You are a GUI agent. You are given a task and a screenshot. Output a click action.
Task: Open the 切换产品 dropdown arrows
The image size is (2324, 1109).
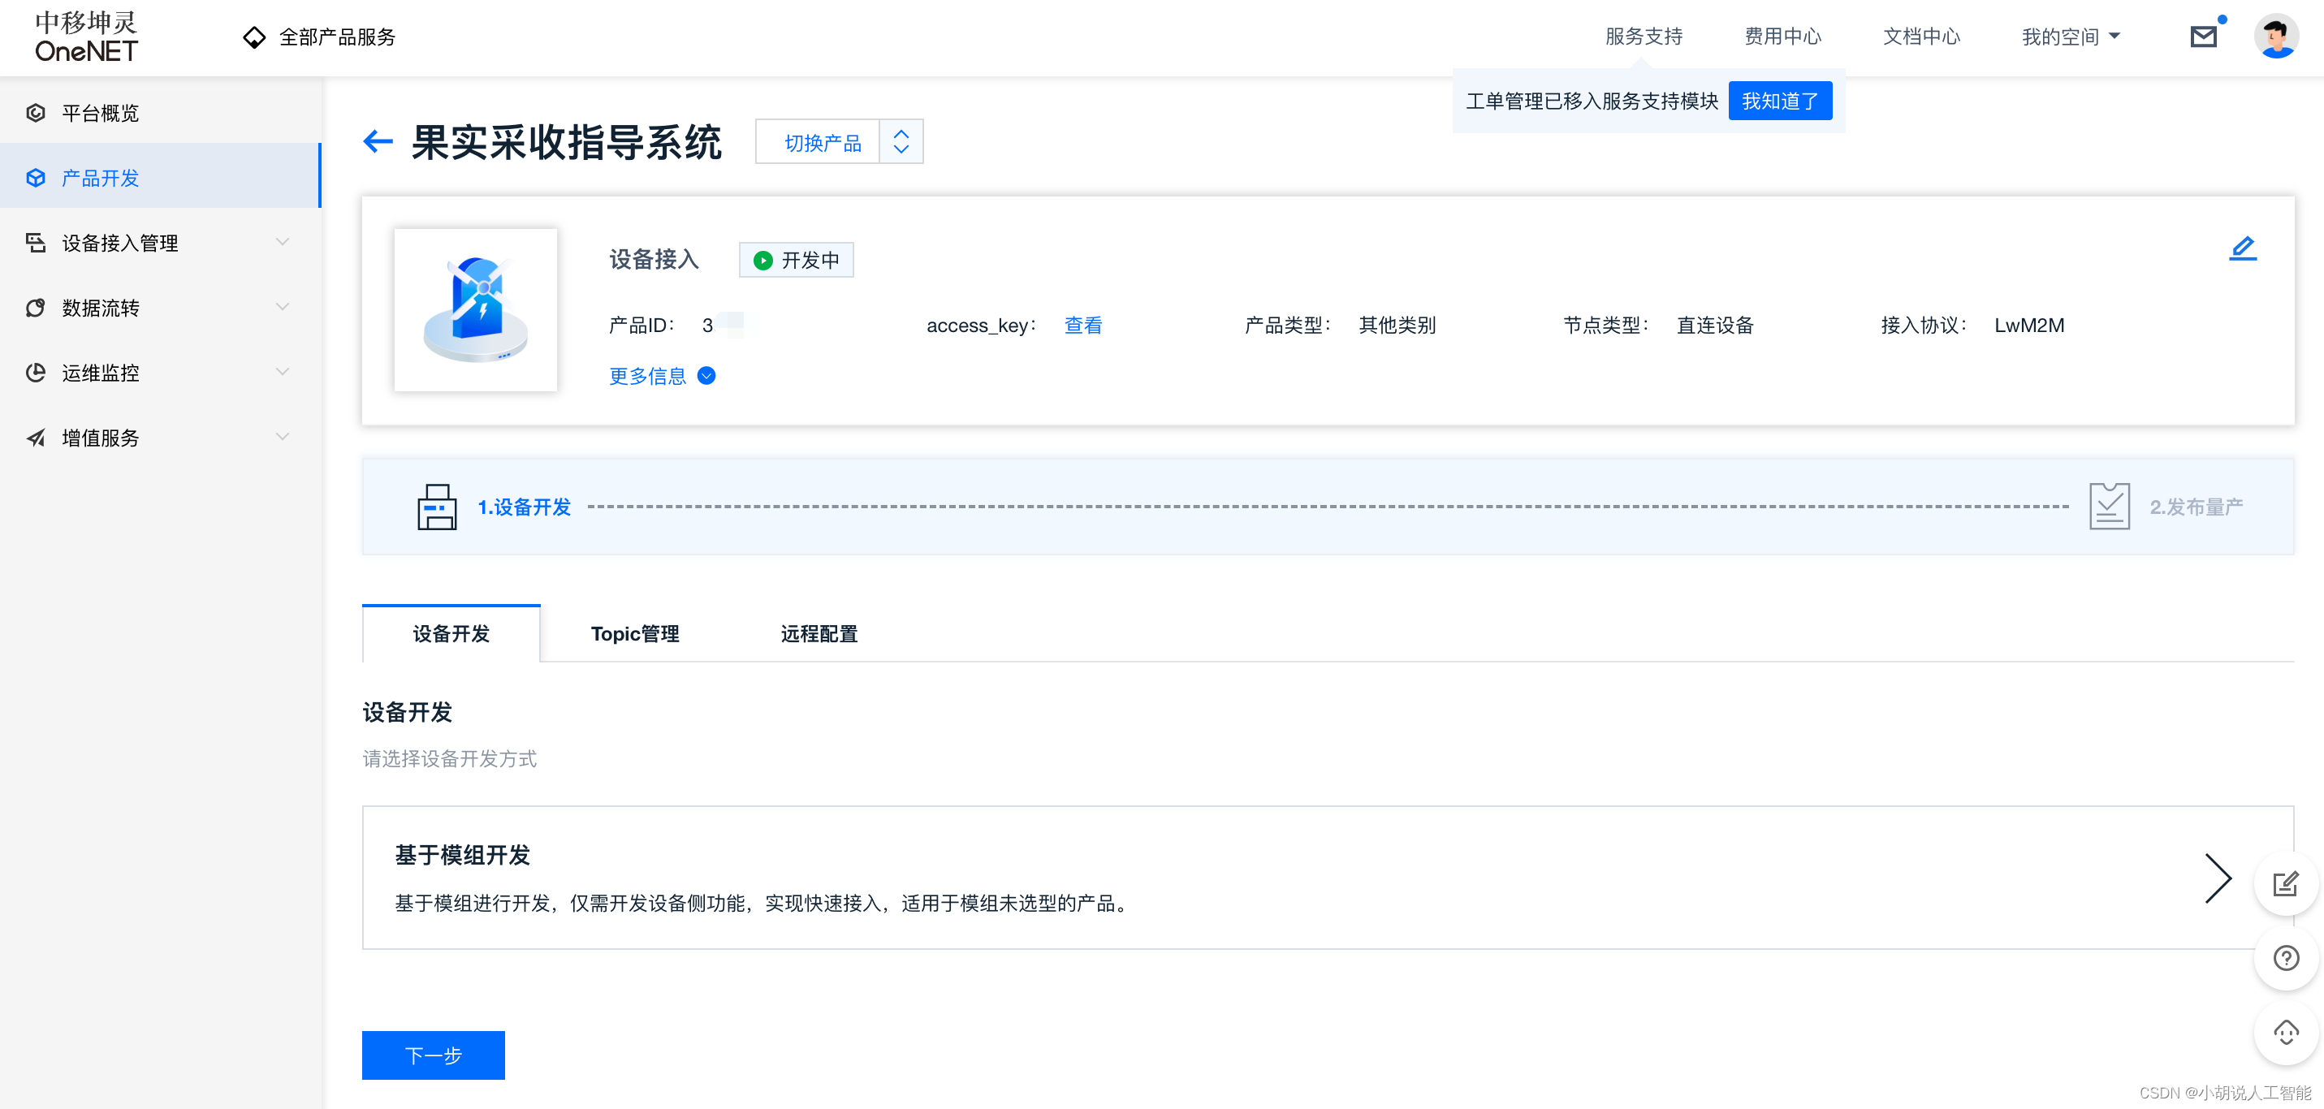point(901,142)
